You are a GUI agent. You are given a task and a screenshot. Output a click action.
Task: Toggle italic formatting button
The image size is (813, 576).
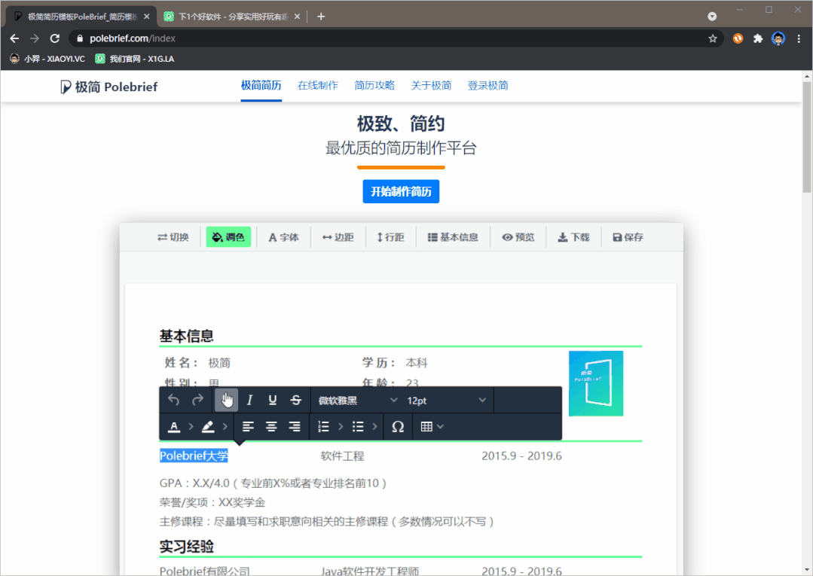249,400
